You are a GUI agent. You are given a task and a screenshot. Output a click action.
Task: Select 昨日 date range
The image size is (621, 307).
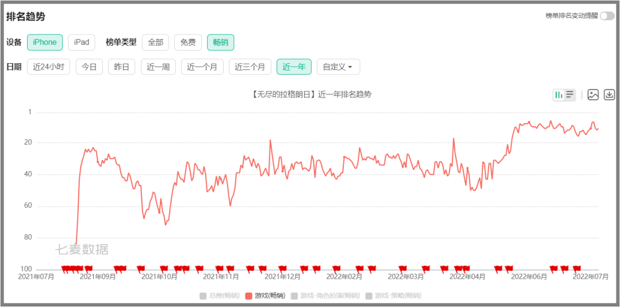[121, 67]
